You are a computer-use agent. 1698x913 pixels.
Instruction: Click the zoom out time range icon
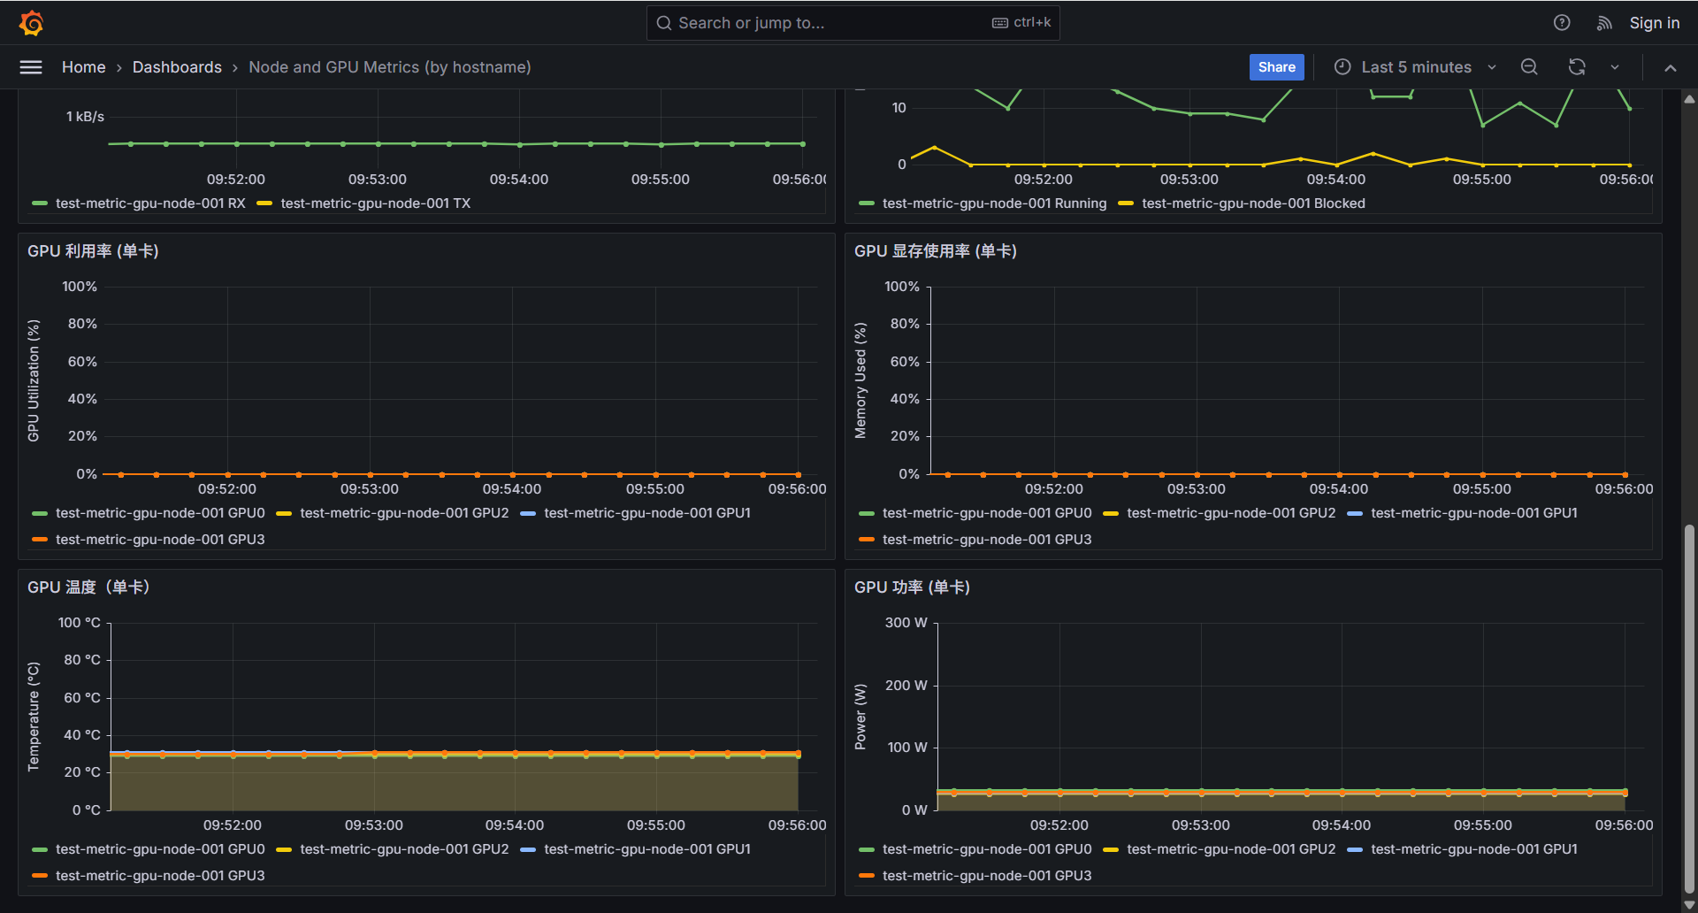coord(1529,67)
